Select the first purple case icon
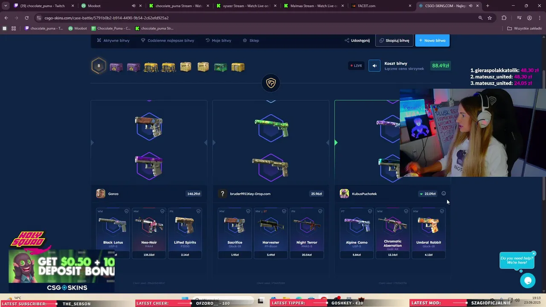This screenshot has width=546, height=307. [116, 67]
